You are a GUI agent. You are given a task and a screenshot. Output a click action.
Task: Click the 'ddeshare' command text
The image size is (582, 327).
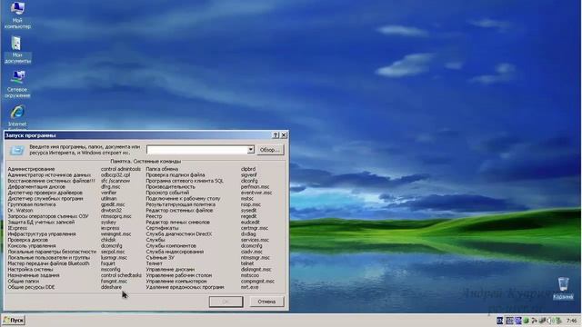point(111,287)
